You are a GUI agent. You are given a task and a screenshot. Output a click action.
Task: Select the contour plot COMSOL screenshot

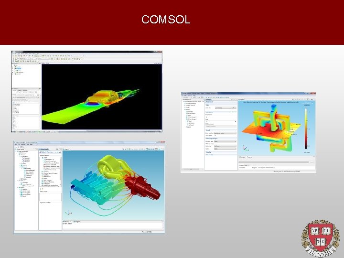tap(248, 132)
